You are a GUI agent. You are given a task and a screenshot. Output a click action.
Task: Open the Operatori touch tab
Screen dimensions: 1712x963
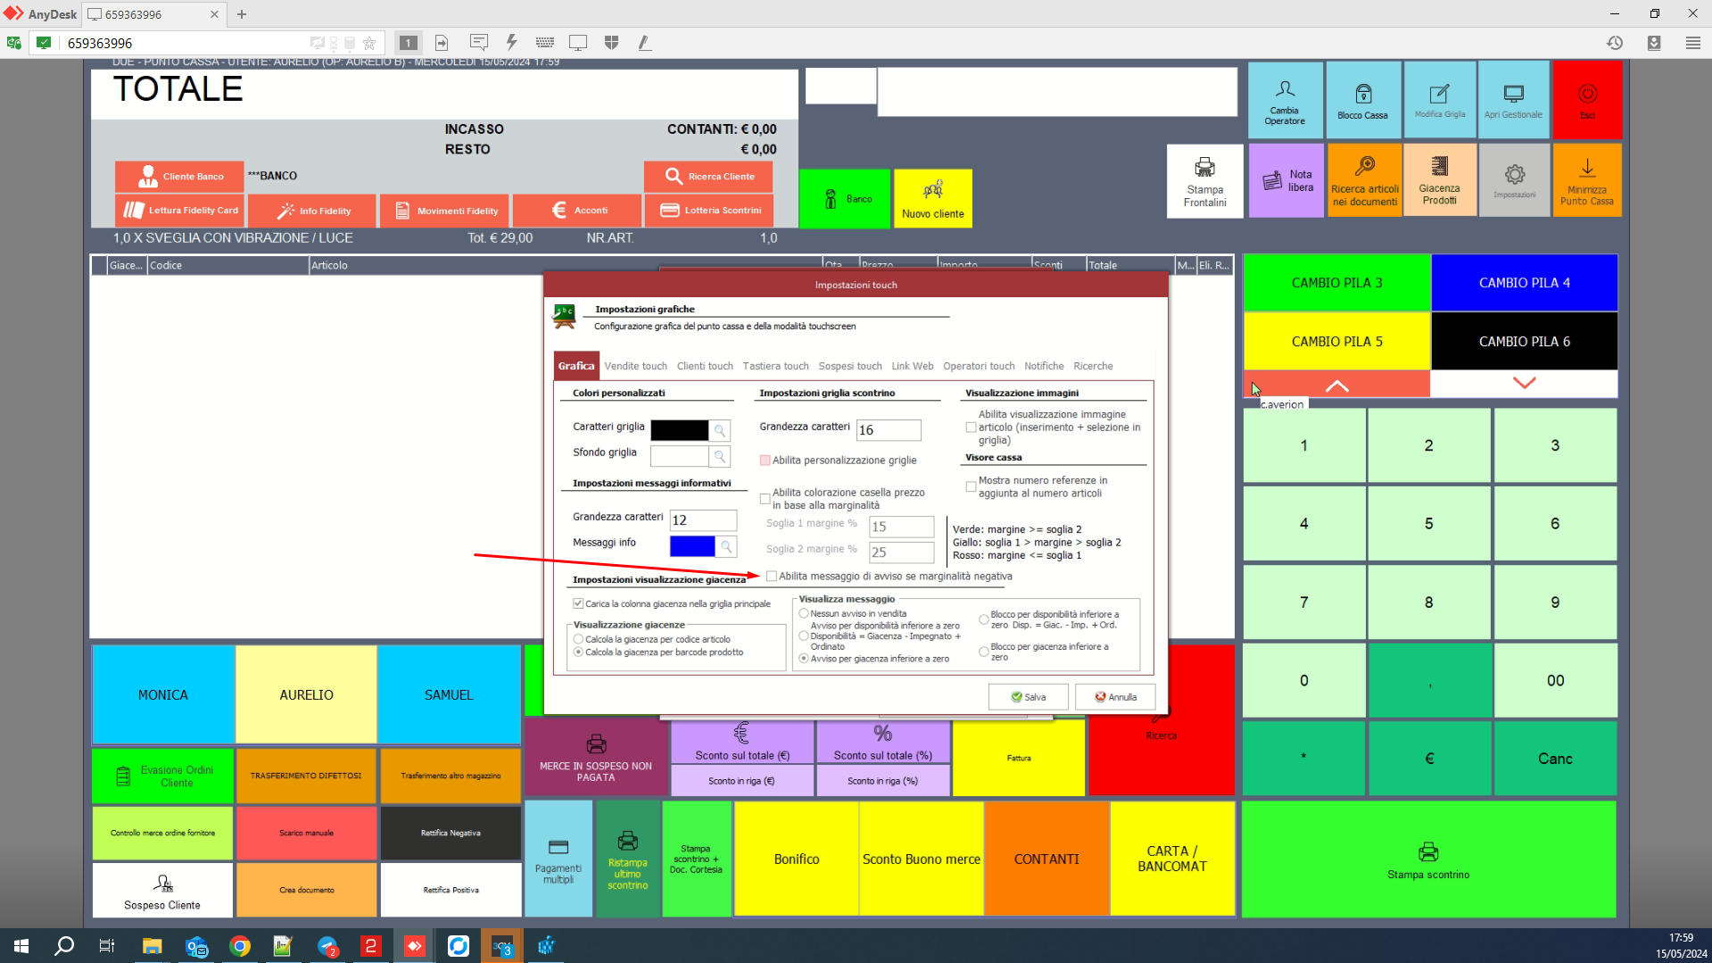pyautogui.click(x=979, y=366)
